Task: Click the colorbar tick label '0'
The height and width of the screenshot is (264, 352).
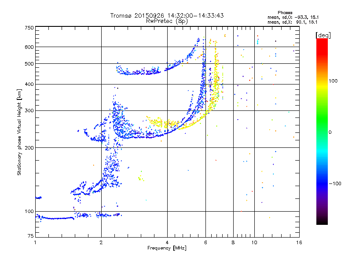Action: [330, 132]
